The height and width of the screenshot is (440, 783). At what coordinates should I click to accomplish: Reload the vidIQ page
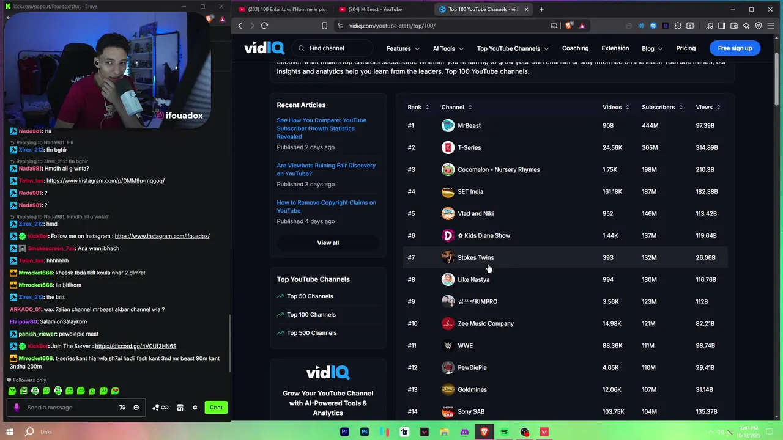[x=264, y=26]
